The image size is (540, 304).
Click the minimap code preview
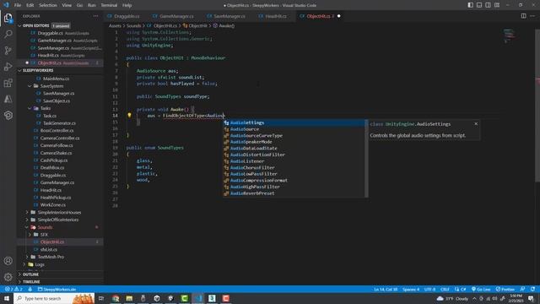click(509, 35)
